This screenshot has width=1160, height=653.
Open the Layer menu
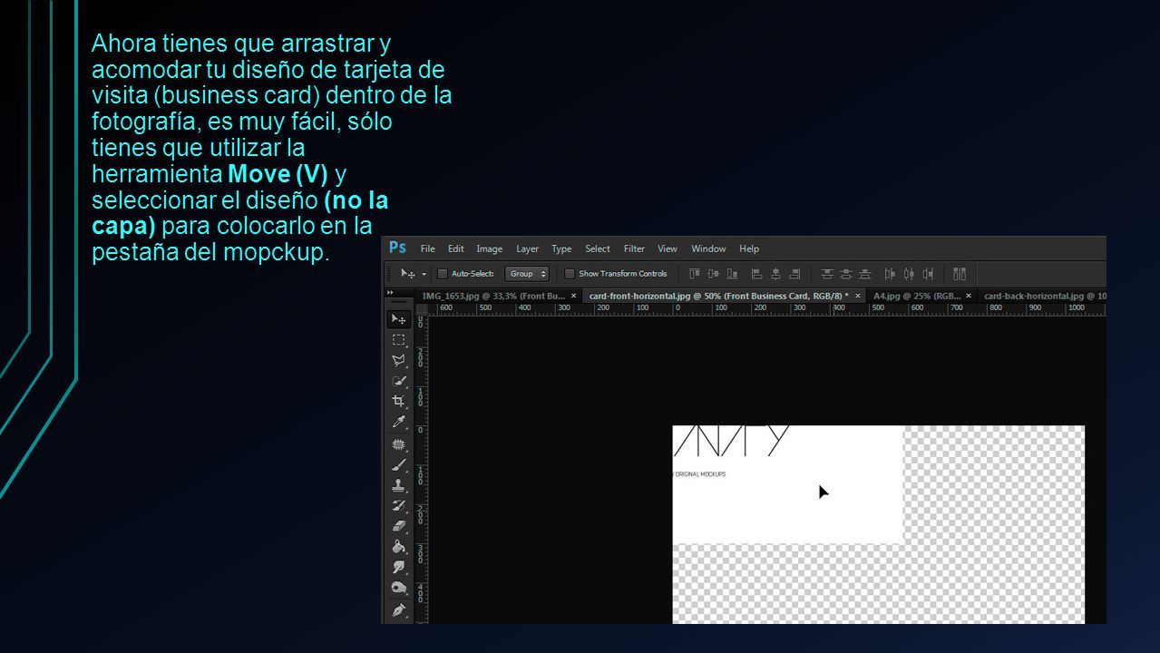pos(527,249)
